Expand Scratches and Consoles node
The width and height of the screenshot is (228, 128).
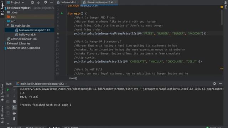pos(23,48)
